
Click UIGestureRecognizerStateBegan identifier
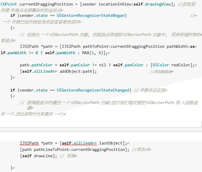click(x=90, y=16)
